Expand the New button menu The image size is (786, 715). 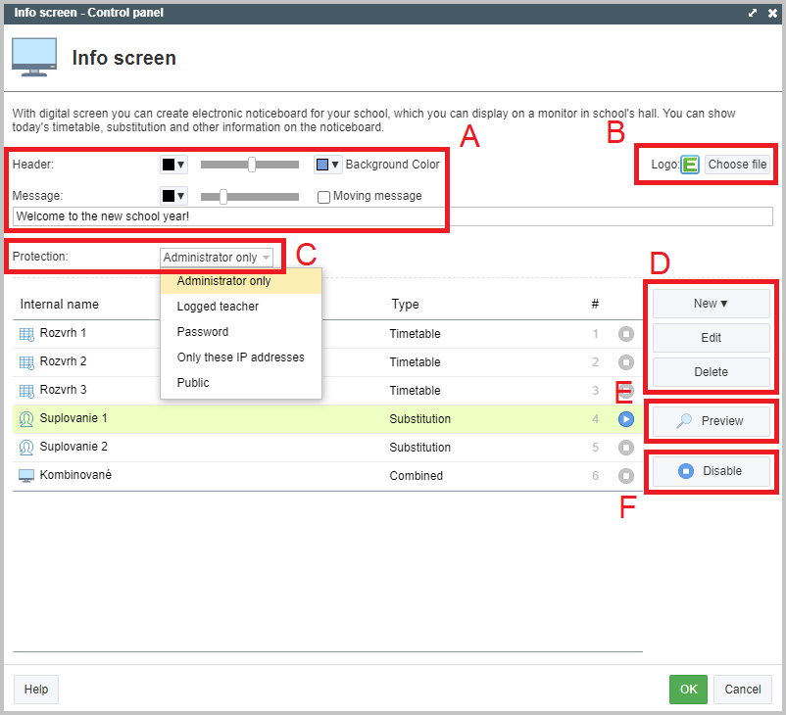[x=711, y=304]
